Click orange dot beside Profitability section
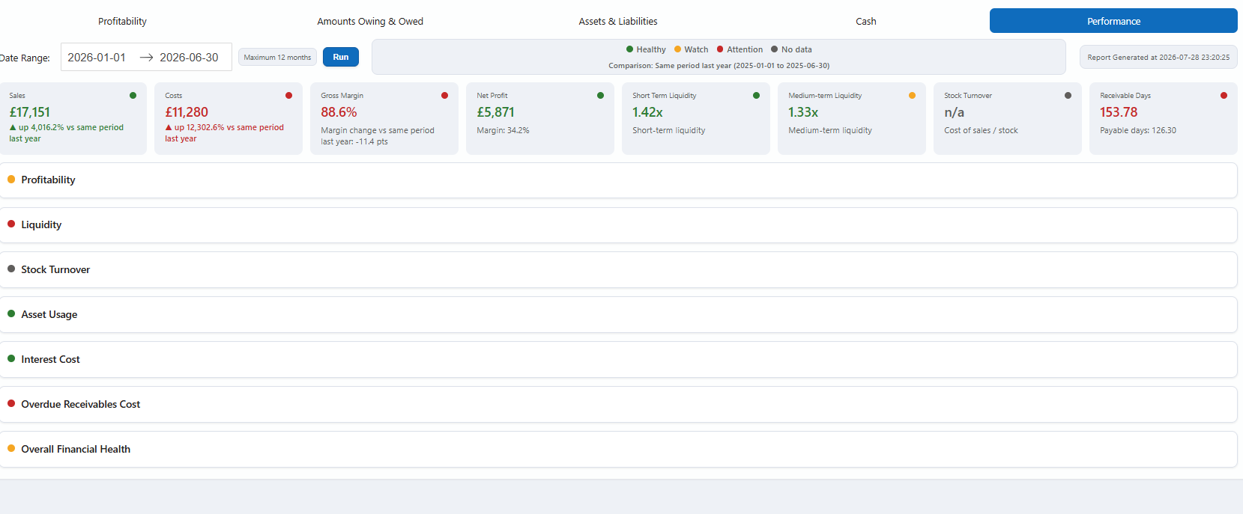The height and width of the screenshot is (514, 1243). (x=11, y=180)
